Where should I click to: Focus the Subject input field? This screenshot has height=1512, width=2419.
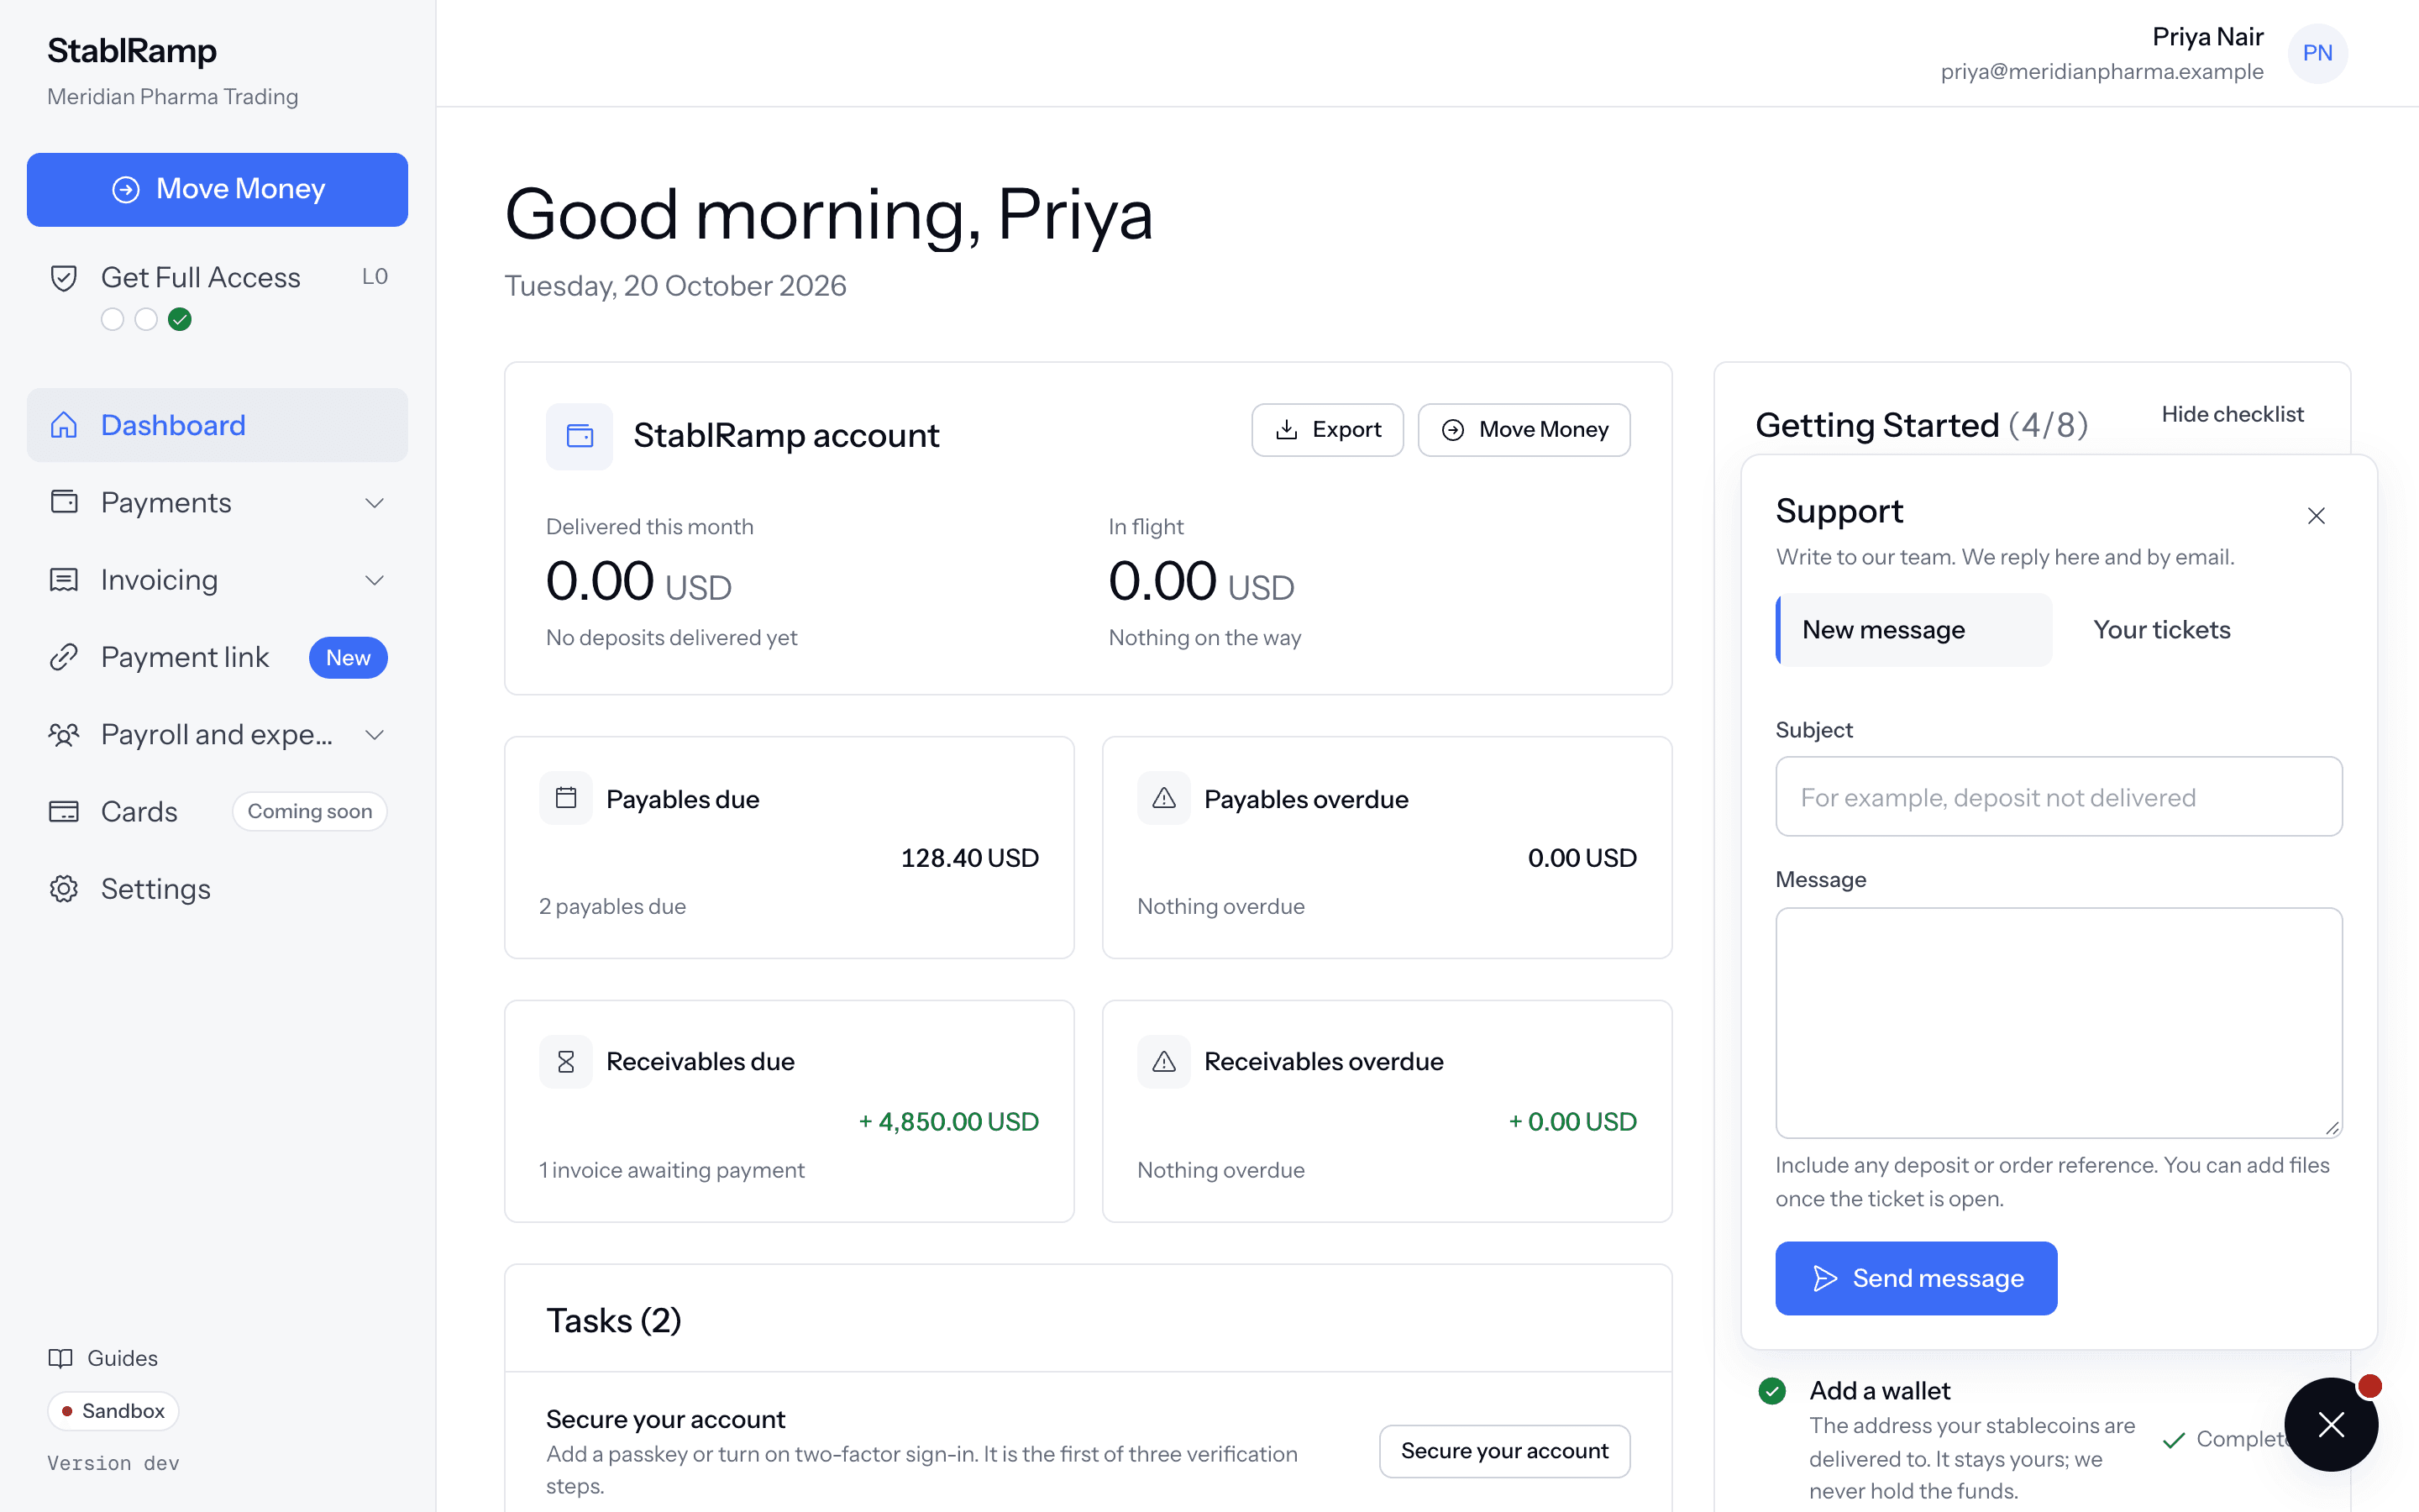pyautogui.click(x=2058, y=797)
